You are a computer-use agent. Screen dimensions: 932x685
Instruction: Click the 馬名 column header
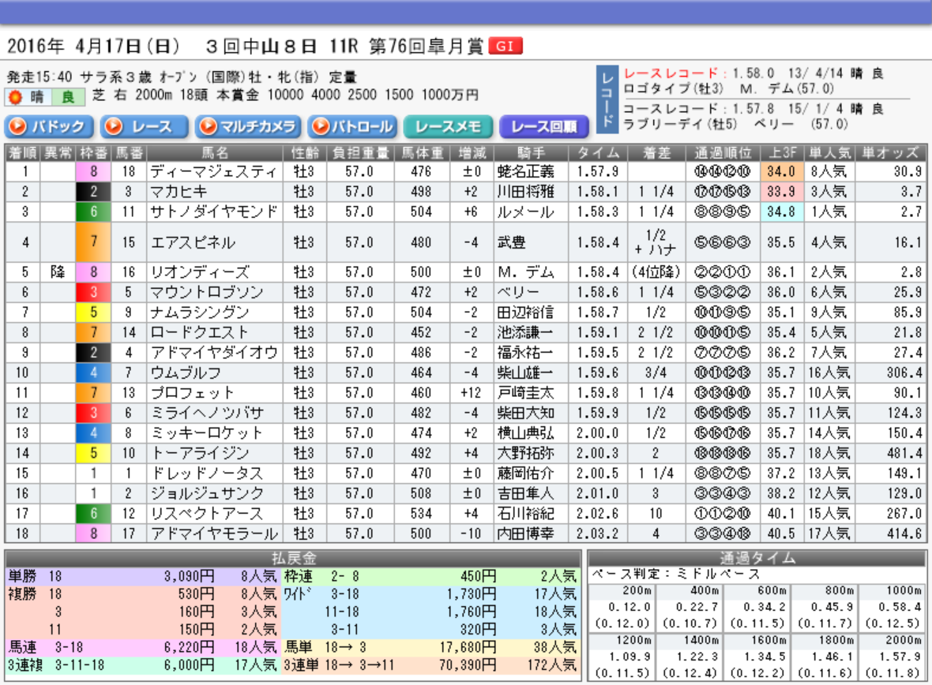click(215, 152)
